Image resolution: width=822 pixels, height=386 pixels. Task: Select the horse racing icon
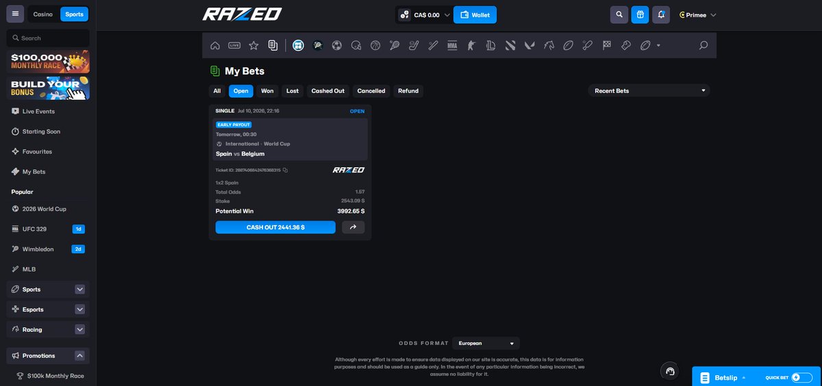coord(549,46)
